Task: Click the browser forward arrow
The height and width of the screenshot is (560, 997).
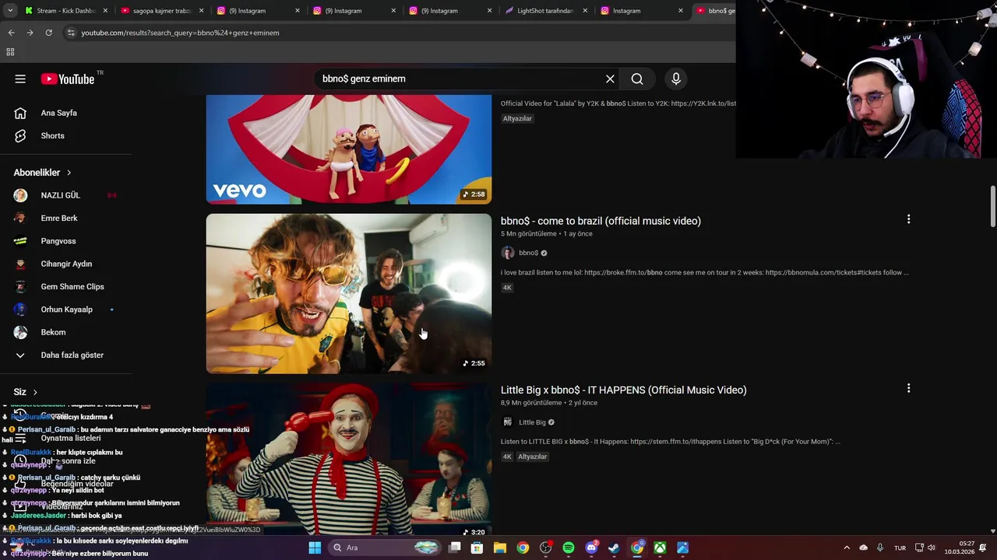Action: pyautogui.click(x=30, y=33)
